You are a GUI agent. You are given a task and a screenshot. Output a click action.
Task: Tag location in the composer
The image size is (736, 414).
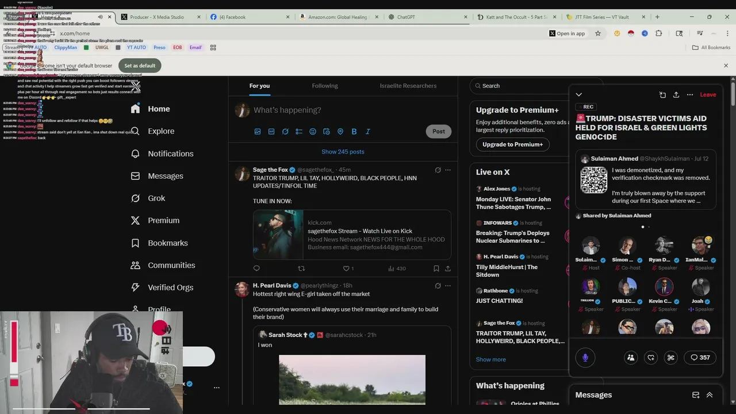(340, 132)
